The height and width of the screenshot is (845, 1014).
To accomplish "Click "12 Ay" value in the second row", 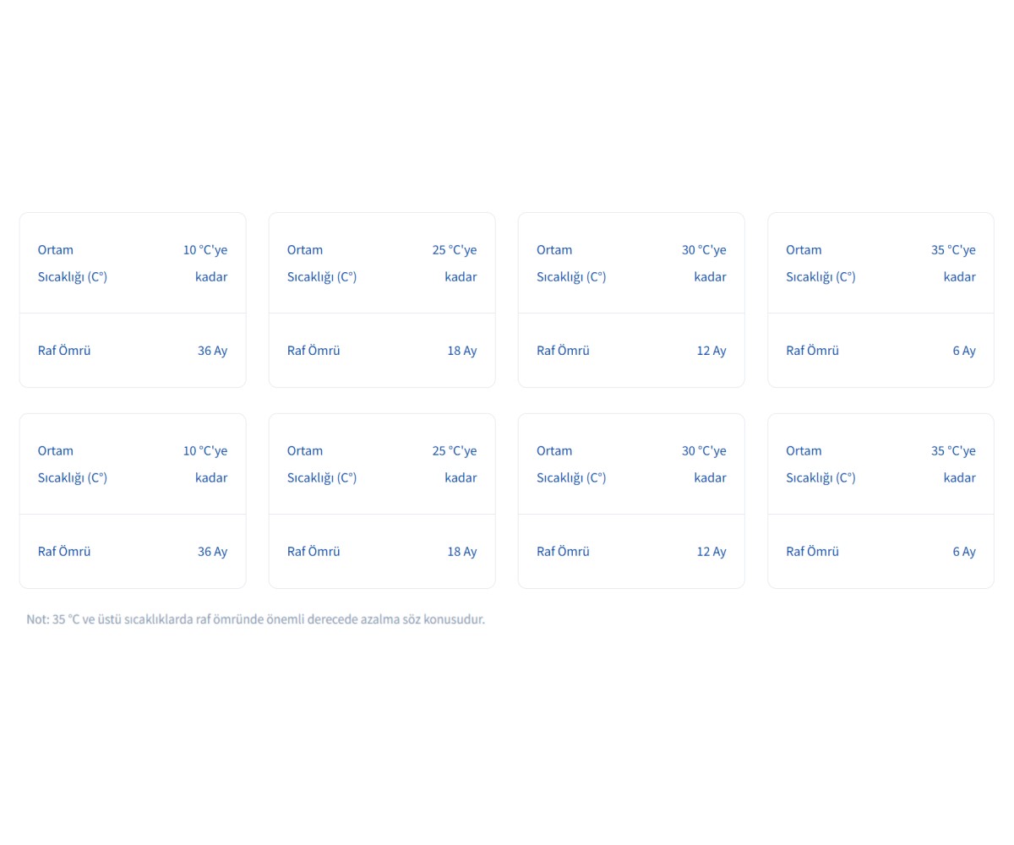I will coord(711,552).
